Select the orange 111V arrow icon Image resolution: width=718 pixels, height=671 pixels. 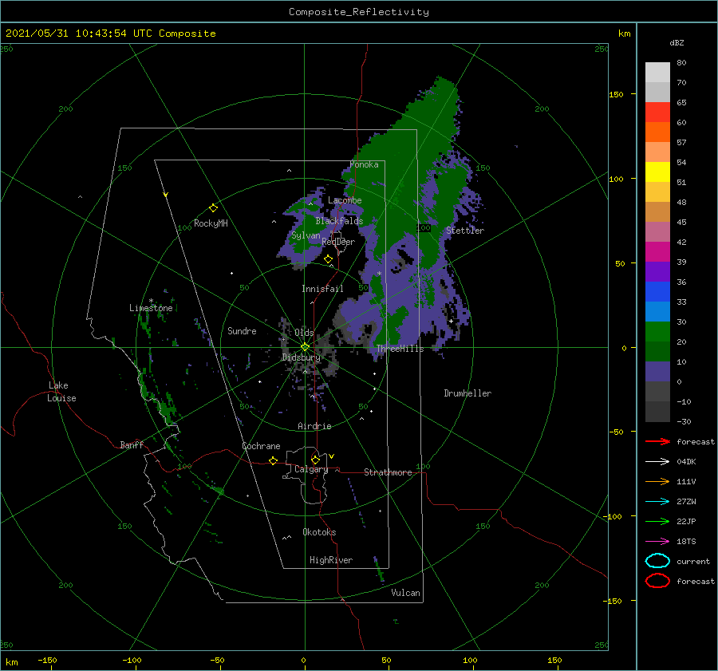coord(657,481)
